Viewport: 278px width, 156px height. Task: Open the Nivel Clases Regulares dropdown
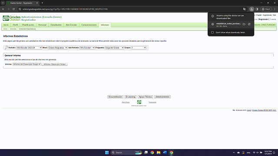[x=58, y=48]
